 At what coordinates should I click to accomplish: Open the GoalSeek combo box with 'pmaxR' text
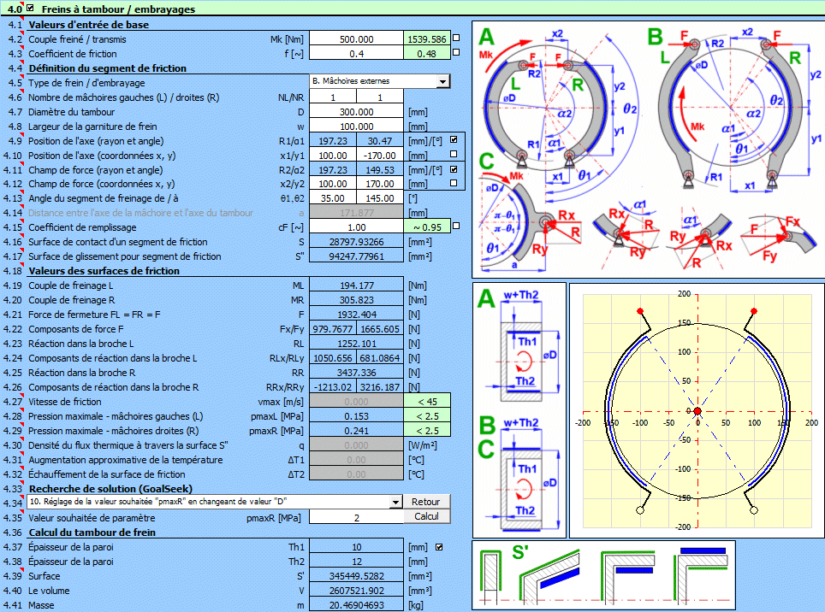tap(215, 503)
